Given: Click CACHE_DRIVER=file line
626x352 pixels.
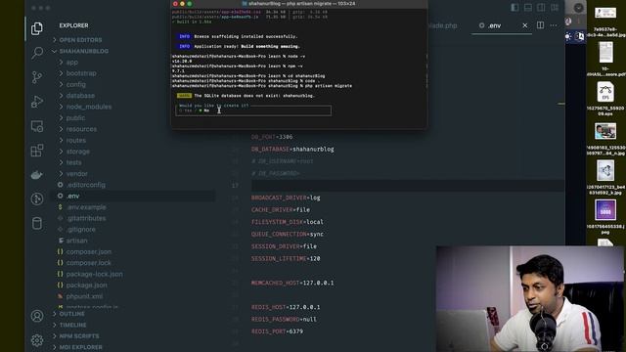Looking at the screenshot, I should [281, 210].
